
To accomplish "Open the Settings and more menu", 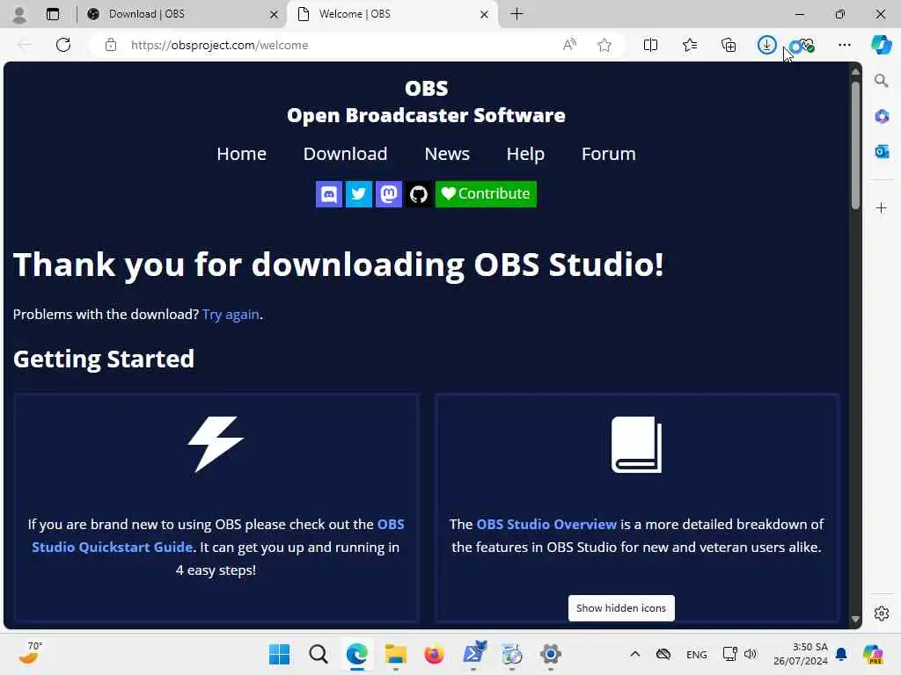I will pos(844,45).
